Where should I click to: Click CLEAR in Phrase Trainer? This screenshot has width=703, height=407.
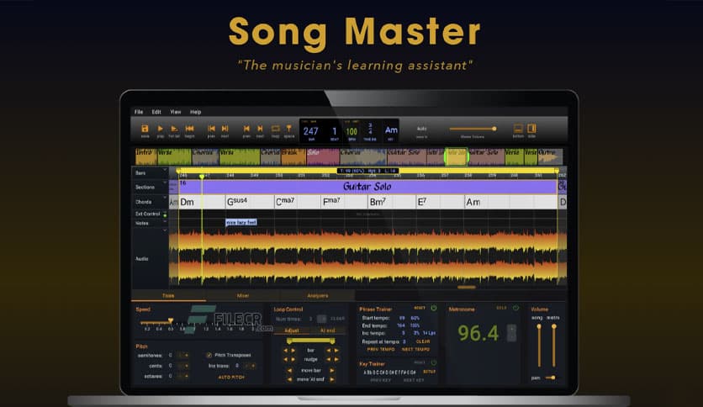click(x=423, y=341)
